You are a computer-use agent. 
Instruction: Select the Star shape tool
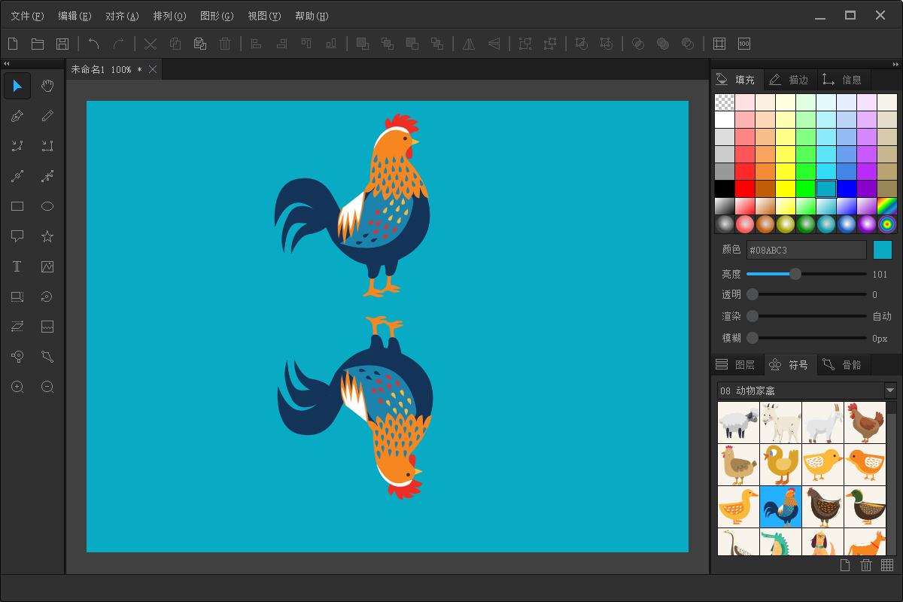coord(47,236)
